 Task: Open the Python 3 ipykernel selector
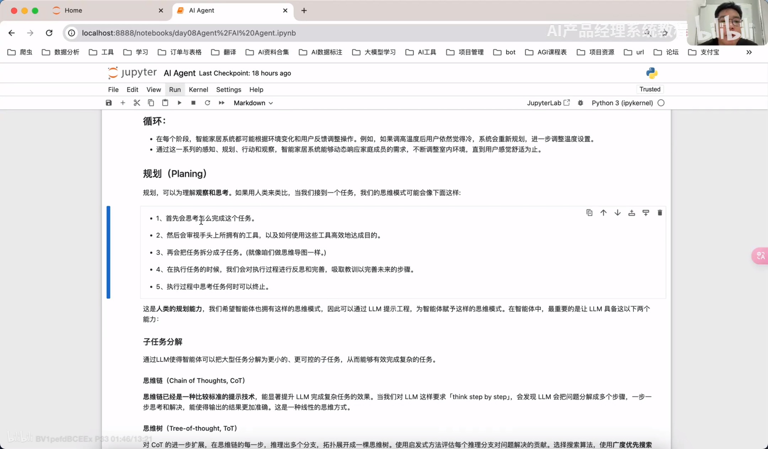click(622, 103)
